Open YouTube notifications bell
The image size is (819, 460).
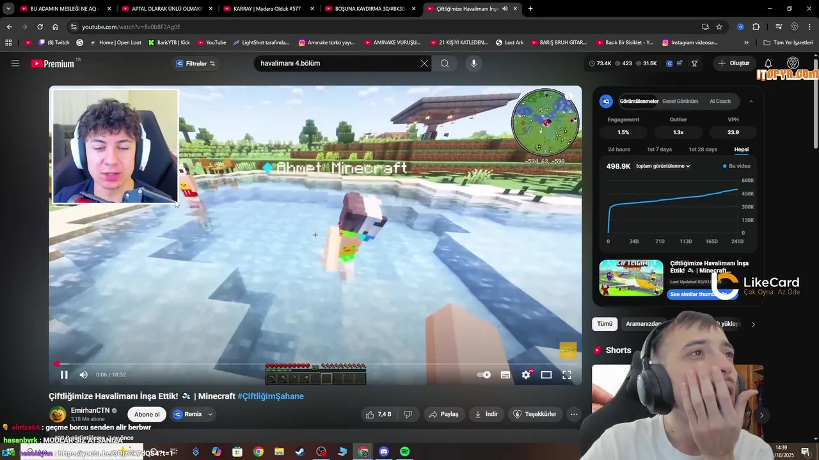[x=768, y=63]
